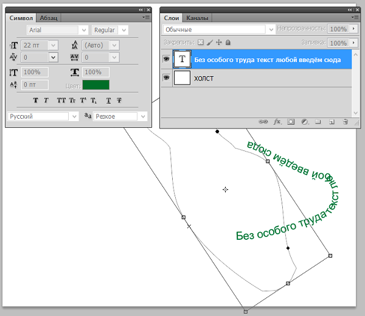Viewport: 365px width, 316px height.
Task: Open the Arial font family dropdown
Action: point(84,30)
